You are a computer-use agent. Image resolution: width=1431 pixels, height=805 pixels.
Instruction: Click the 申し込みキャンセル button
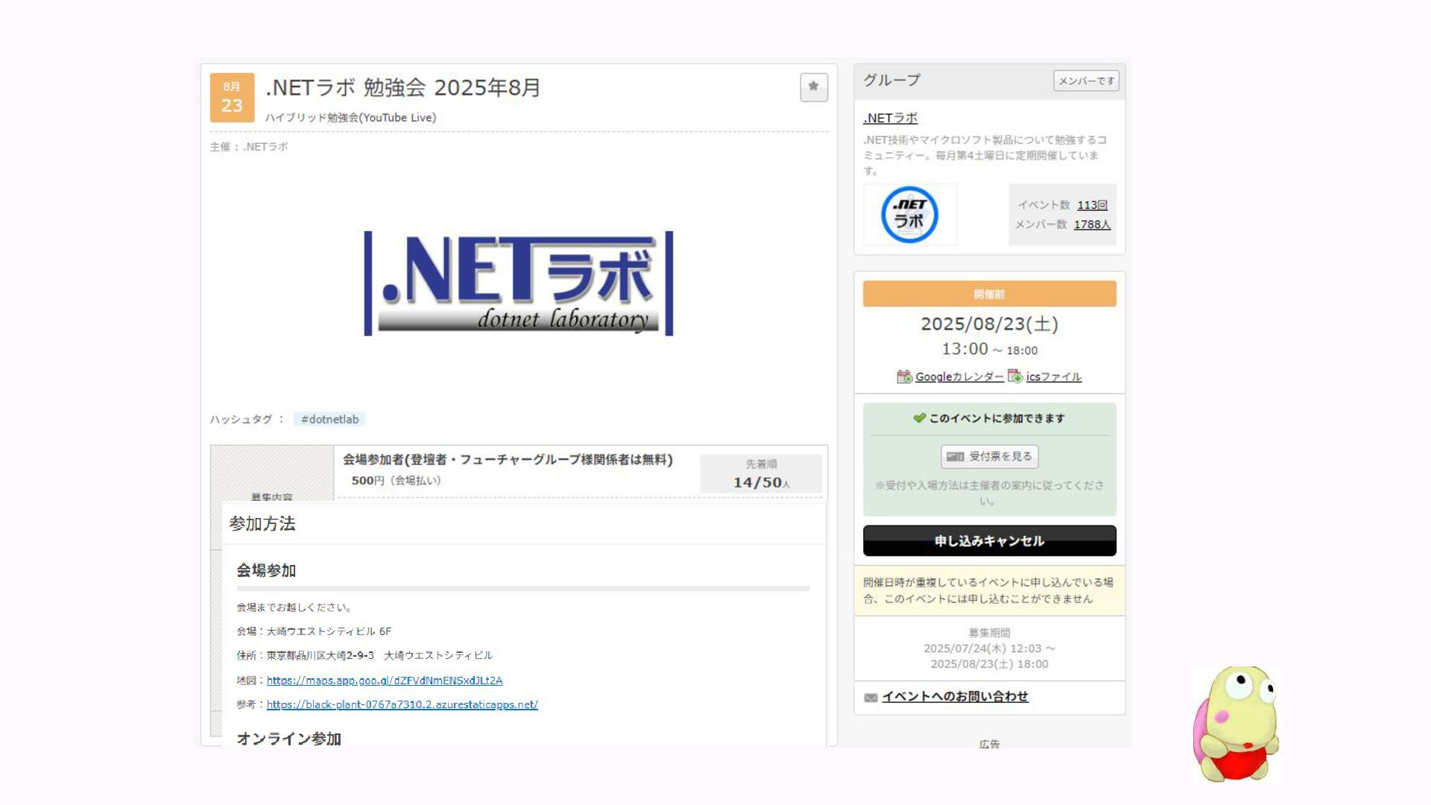tap(989, 540)
